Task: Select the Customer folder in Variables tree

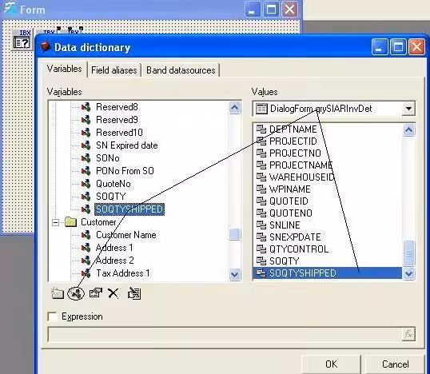Action: pyautogui.click(x=98, y=222)
